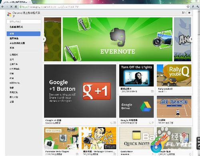Screen dimensions: 200x156
Task: Show next banner with right carousel arrow
Action: coord(191,39)
